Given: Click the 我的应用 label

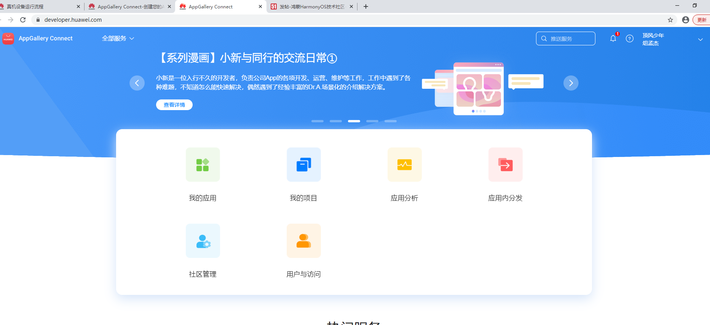Looking at the screenshot, I should coord(203,198).
